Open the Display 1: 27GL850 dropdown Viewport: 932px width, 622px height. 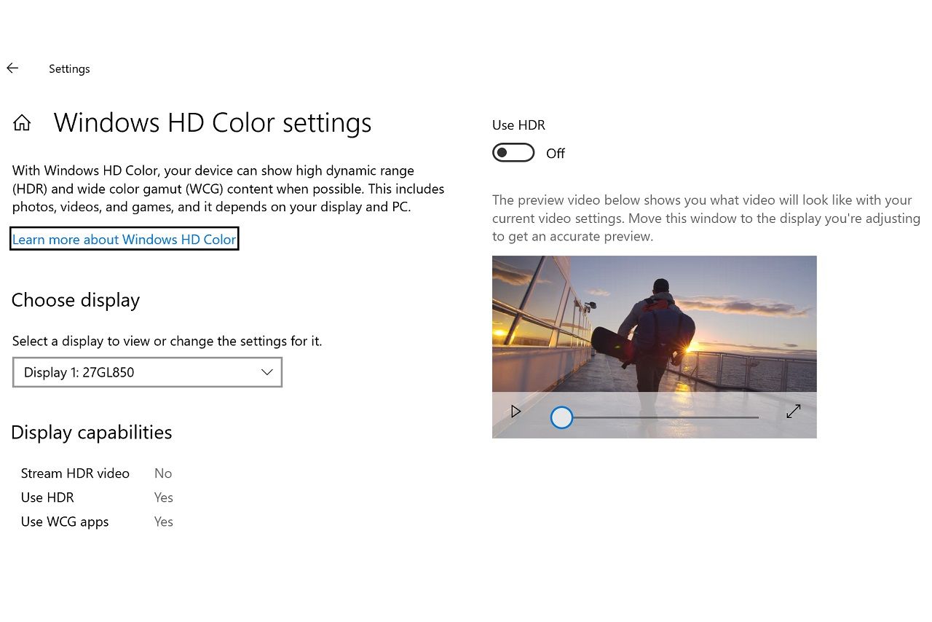click(x=147, y=372)
